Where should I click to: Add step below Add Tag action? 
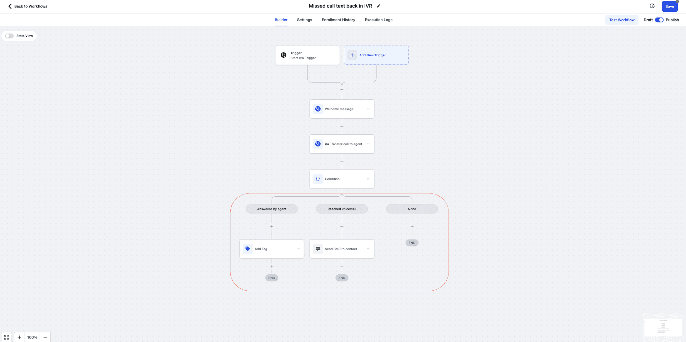[272, 266]
